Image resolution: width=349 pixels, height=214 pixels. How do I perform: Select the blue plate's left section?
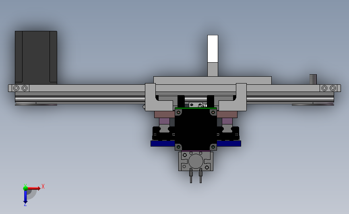click(163, 144)
